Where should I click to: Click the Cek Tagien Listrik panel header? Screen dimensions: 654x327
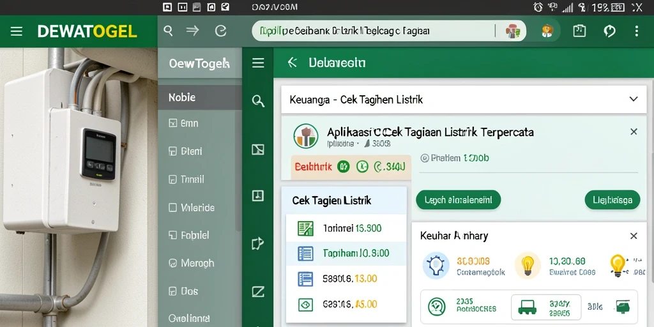[344, 201]
